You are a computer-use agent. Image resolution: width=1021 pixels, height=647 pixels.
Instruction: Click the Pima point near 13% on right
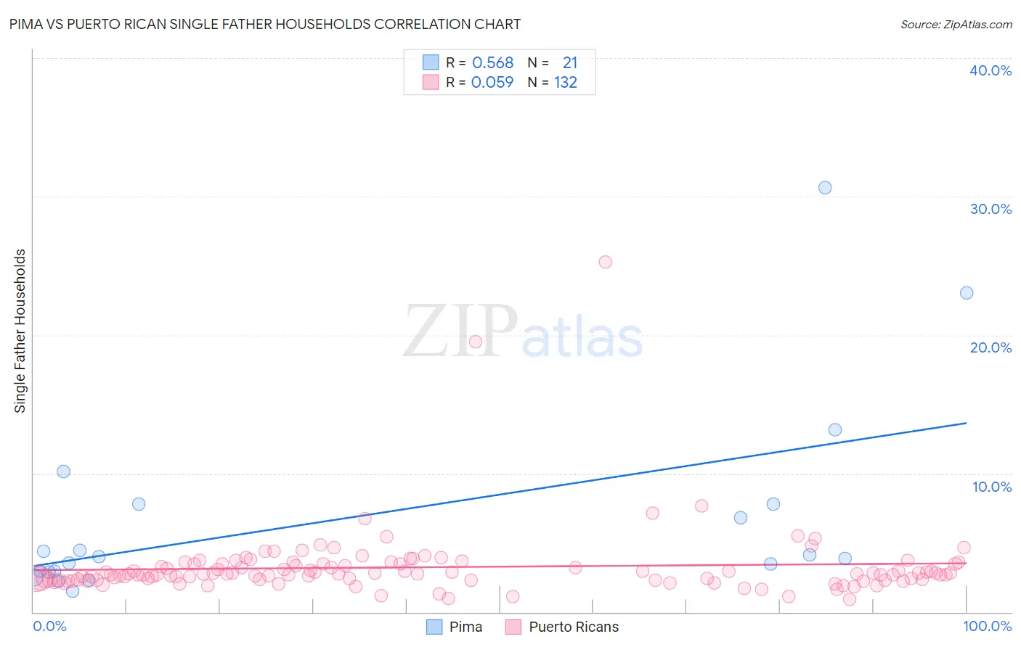click(835, 429)
